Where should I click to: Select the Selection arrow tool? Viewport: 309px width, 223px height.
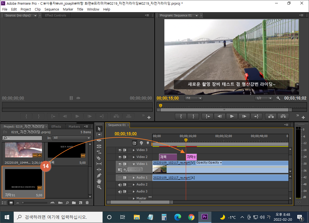[99, 129]
